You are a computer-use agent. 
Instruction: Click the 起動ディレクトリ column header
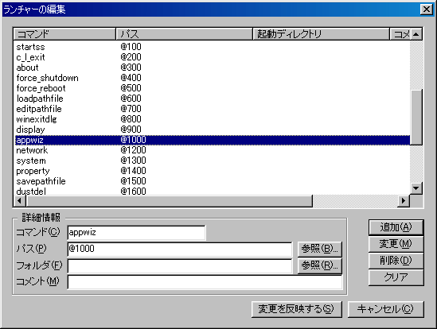tap(321, 34)
